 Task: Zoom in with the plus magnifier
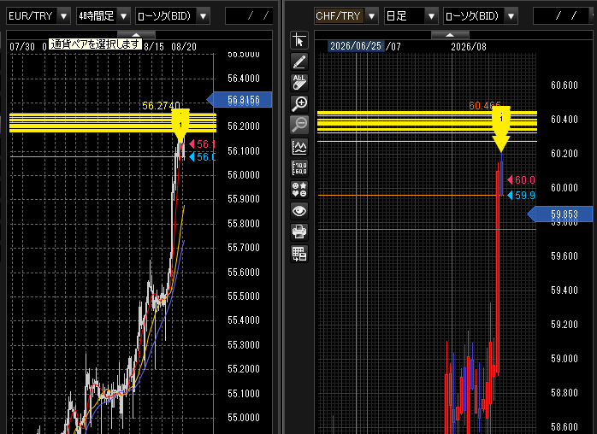[299, 103]
